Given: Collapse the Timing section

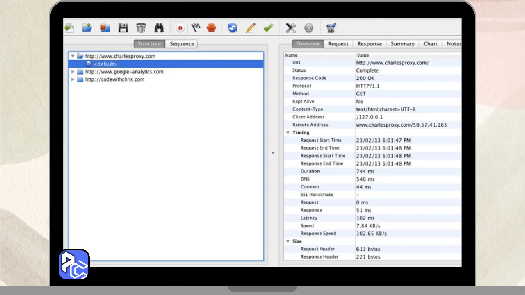Looking at the screenshot, I should (x=288, y=133).
